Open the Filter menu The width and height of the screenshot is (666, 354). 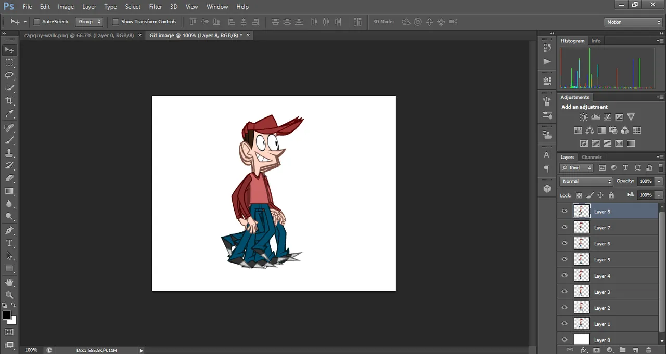click(156, 7)
